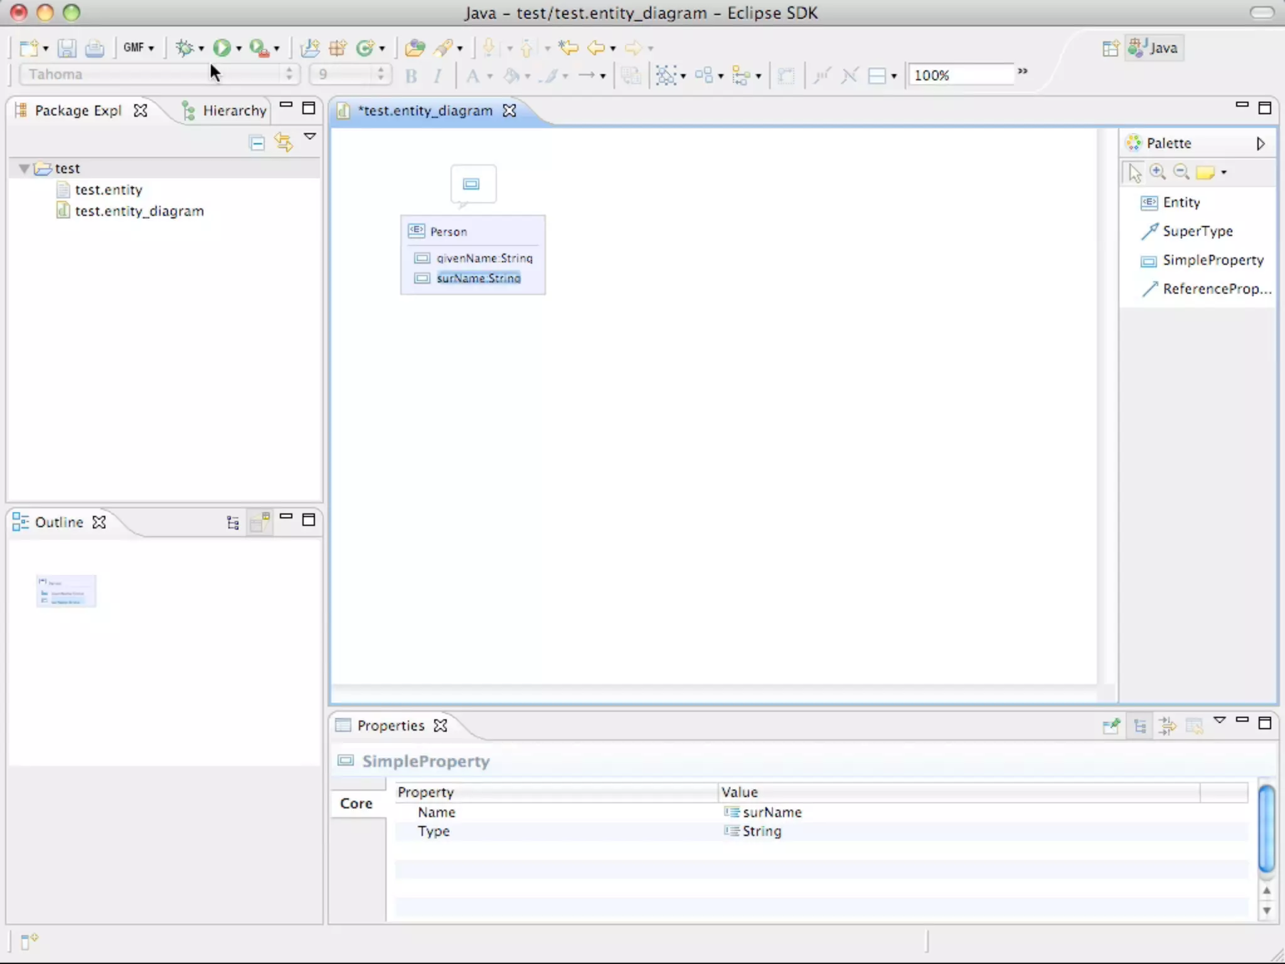This screenshot has width=1285, height=964.
Task: Toggle Link with Editor in Package Explorer
Action: [x=284, y=143]
